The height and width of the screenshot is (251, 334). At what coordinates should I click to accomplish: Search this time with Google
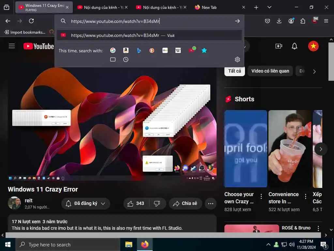(x=113, y=50)
